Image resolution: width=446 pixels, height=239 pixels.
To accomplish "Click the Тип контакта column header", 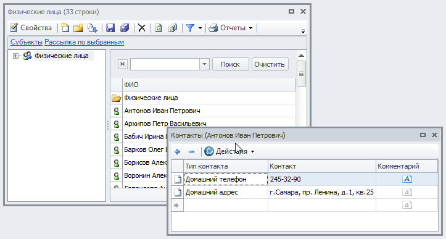I will tap(226, 166).
